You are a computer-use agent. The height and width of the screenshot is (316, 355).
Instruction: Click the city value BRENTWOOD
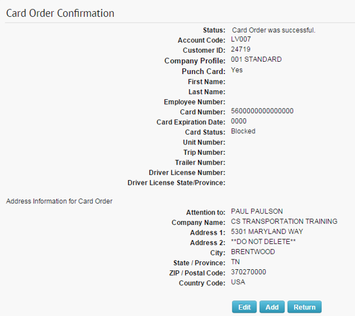tap(253, 252)
